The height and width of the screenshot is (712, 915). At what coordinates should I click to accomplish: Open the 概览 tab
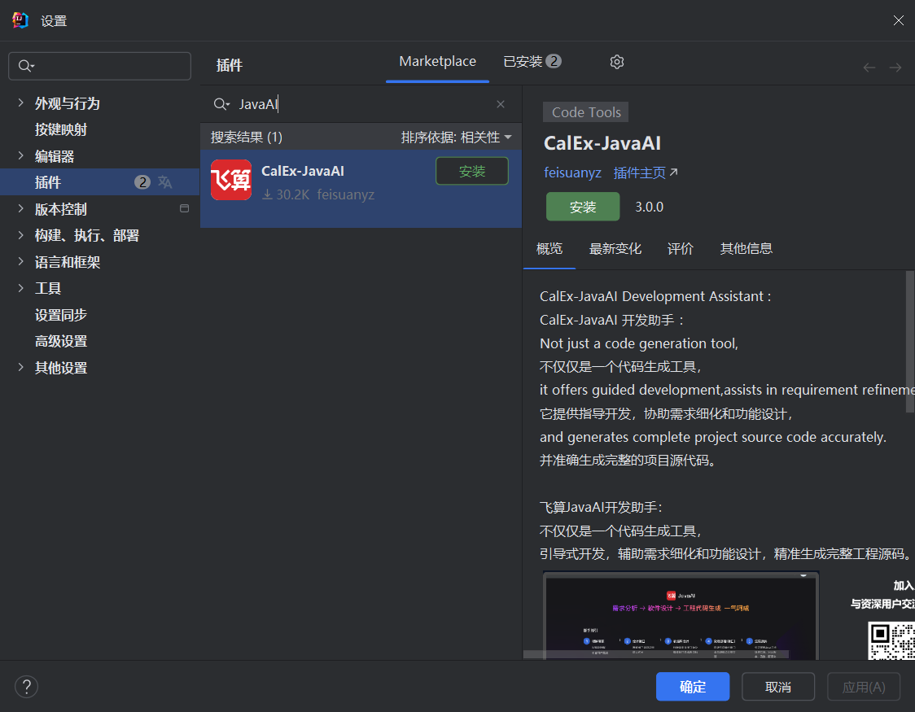(549, 249)
